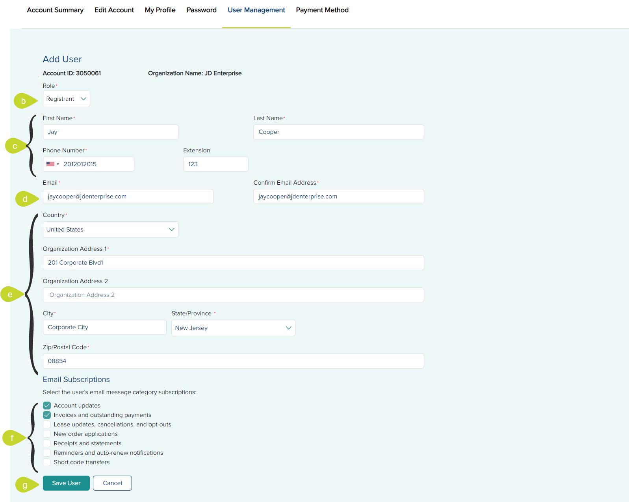Click the green 'd' callout marker
629x502 pixels.
click(x=25, y=199)
